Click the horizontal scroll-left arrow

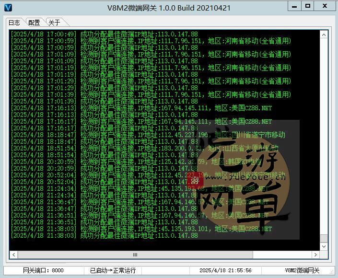[x=13, y=255]
